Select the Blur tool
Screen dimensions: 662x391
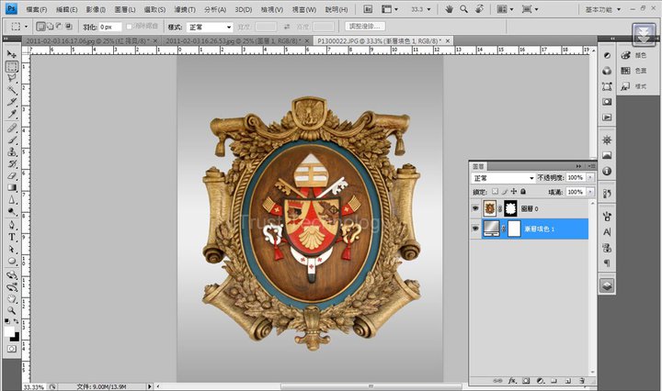coord(12,200)
